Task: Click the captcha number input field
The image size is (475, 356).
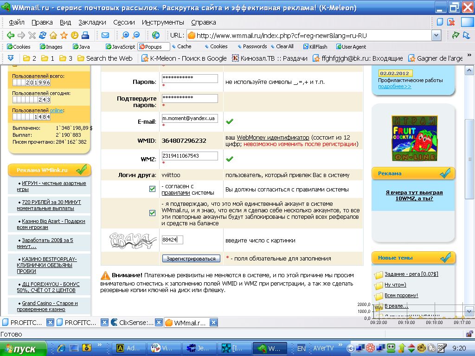Action: click(x=173, y=240)
